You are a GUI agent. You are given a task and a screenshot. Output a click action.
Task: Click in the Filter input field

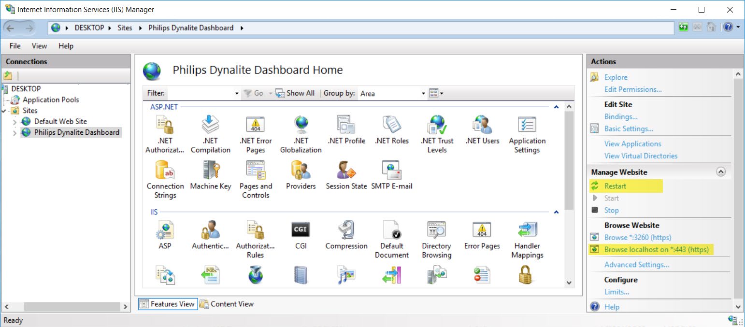pos(201,93)
